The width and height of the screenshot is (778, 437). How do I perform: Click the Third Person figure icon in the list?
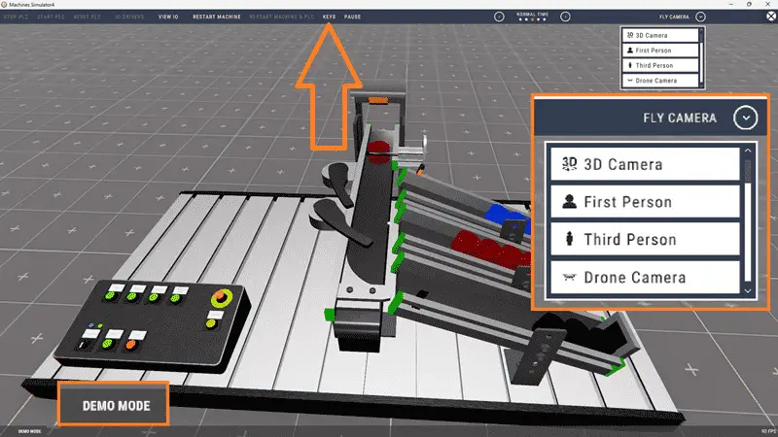tap(630, 65)
